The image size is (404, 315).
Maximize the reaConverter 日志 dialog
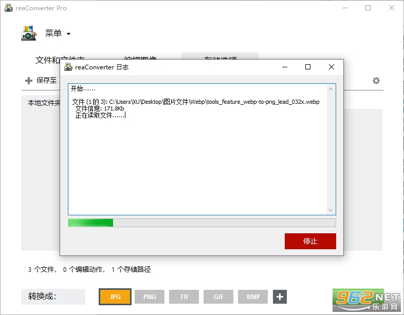coord(308,67)
